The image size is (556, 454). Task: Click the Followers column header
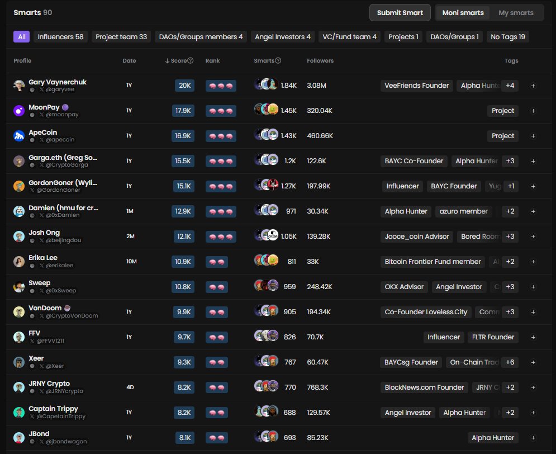click(320, 60)
